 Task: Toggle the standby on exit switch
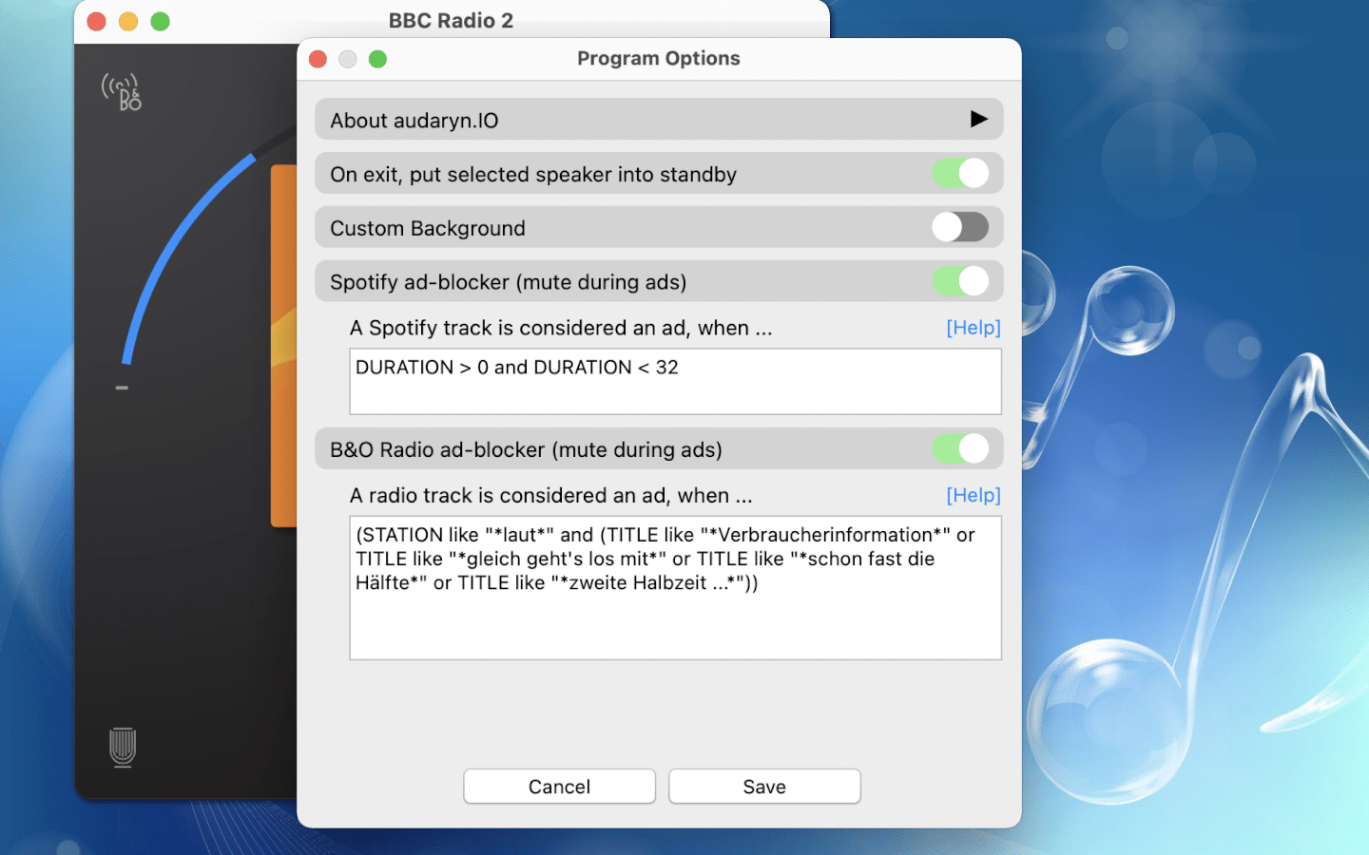960,173
